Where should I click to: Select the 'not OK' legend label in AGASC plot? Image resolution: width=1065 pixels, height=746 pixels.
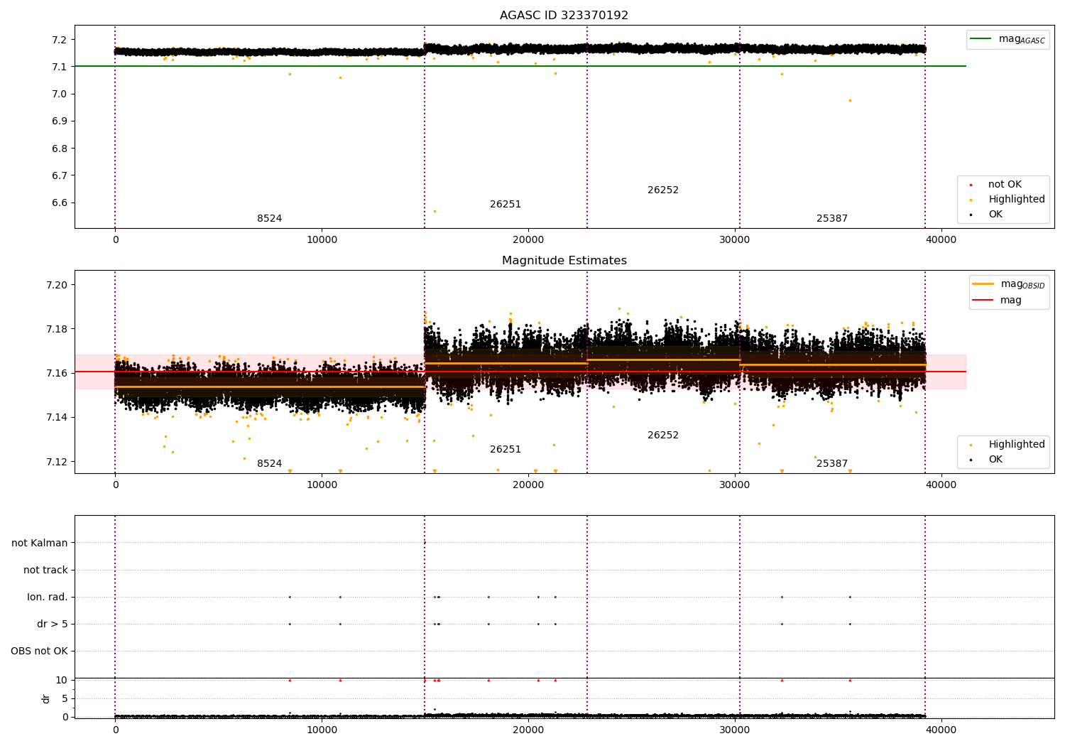point(1005,185)
